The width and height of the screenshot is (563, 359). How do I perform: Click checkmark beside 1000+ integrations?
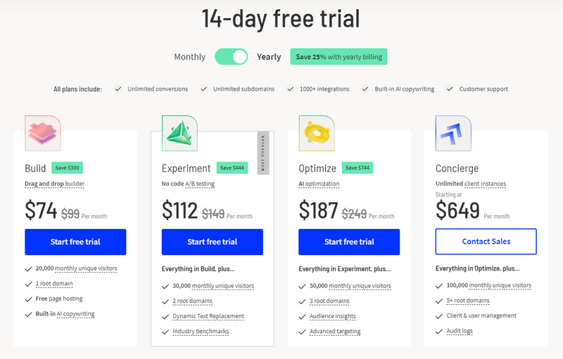[x=291, y=89]
